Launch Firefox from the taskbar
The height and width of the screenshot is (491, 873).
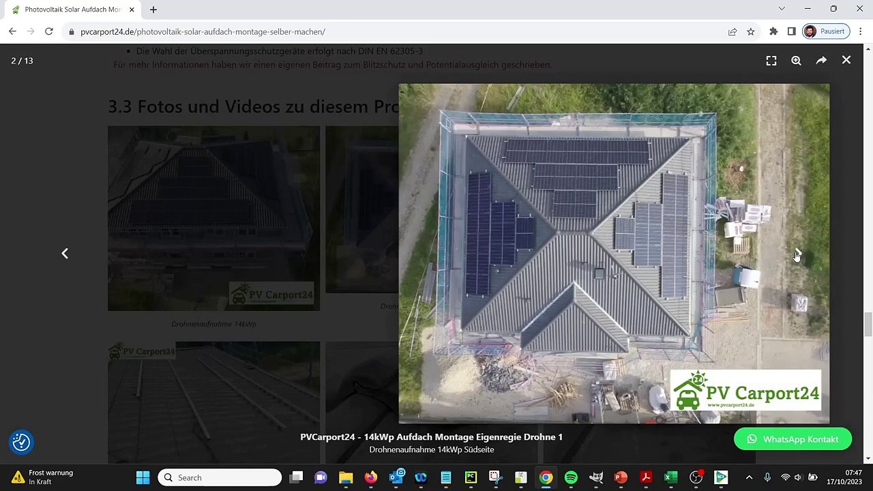[370, 477]
